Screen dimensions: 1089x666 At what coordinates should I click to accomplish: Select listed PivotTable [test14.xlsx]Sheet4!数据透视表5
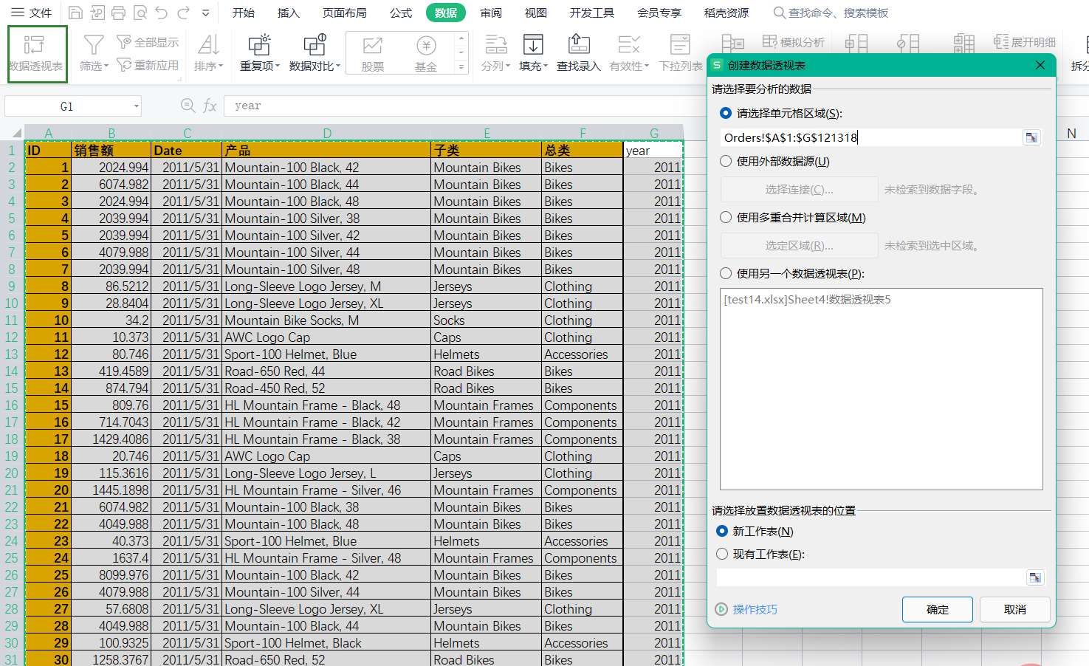807,299
